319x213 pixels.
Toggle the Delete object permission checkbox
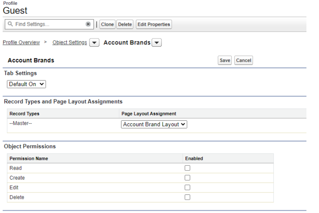[x=187, y=197]
